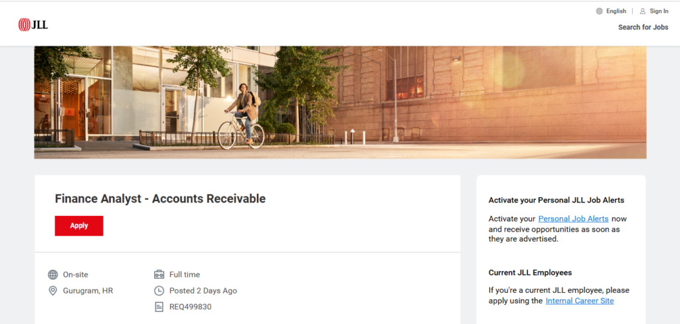This screenshot has height=324, width=680.
Task: Click the globe icon beside On-site
Action: click(x=53, y=275)
